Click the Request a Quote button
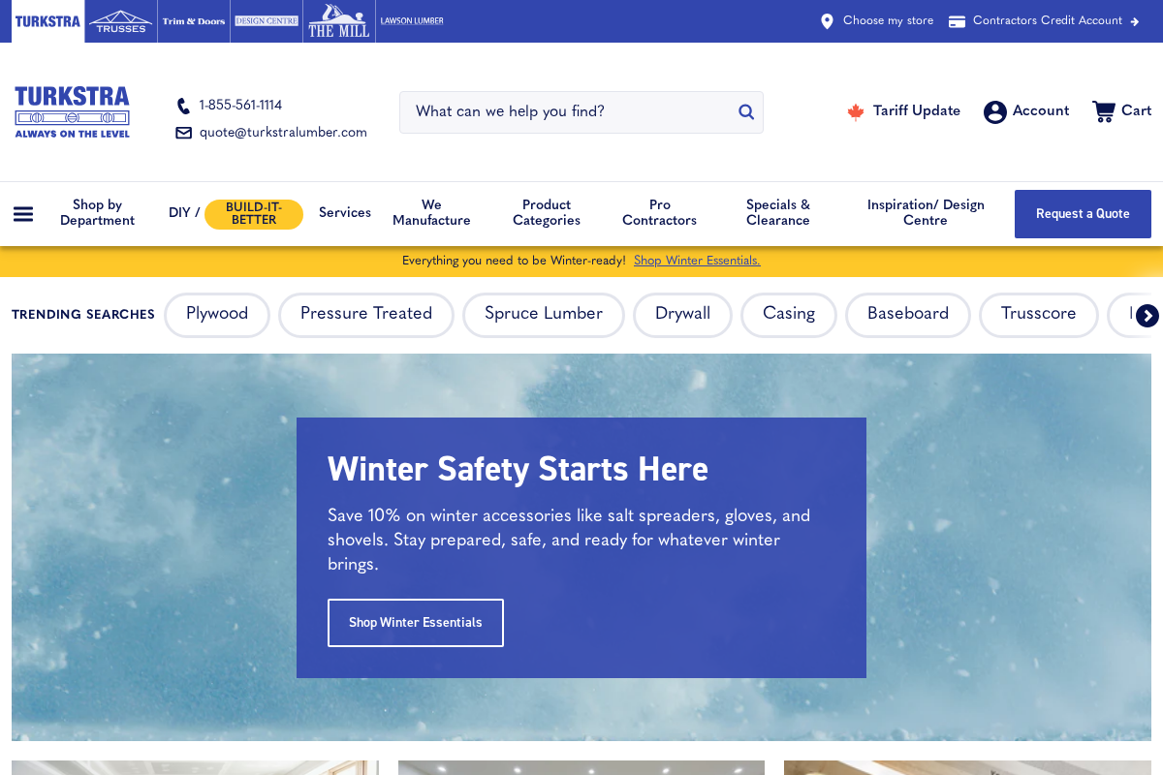The height and width of the screenshot is (775, 1163). [1083, 213]
